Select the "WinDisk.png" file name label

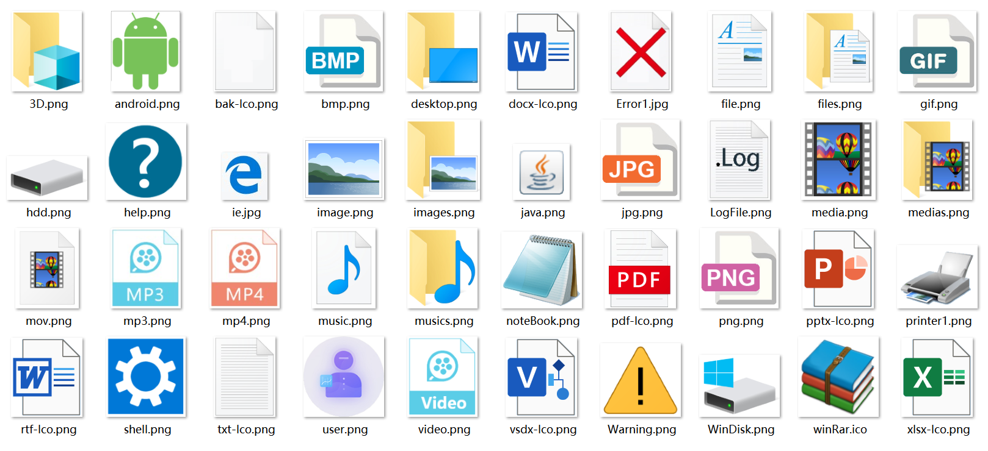point(741,430)
